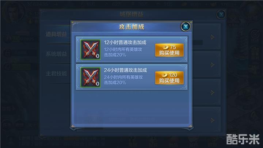
Task: Click the gold coin icon beside 120
Action: click(x=164, y=75)
